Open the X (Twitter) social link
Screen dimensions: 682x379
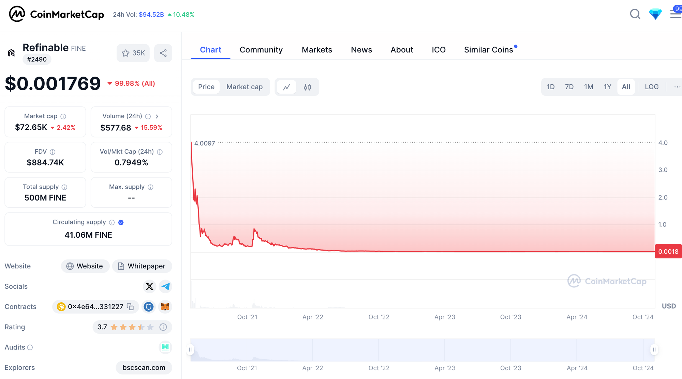pyautogui.click(x=149, y=286)
